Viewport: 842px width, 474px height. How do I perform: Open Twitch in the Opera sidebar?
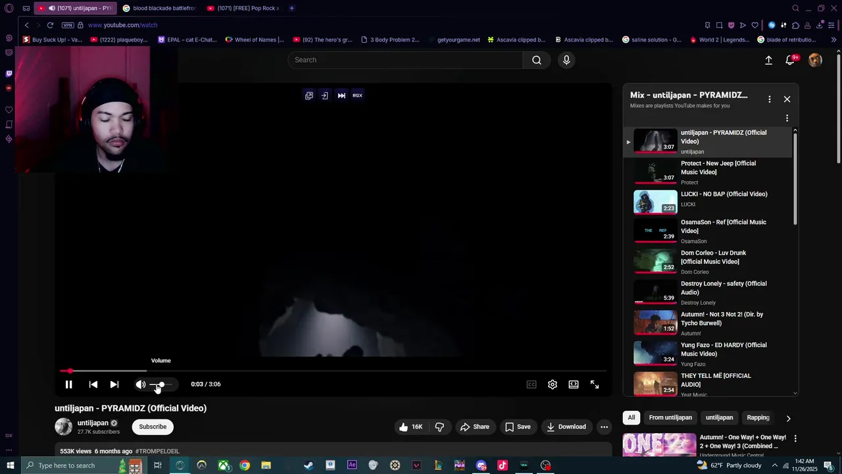pos(9,74)
